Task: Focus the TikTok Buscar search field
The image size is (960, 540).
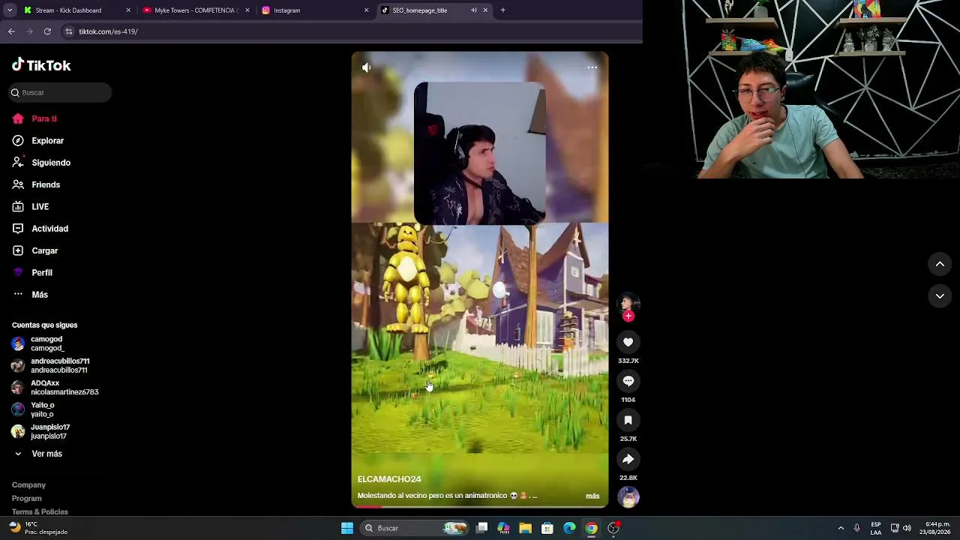Action: [x=60, y=92]
